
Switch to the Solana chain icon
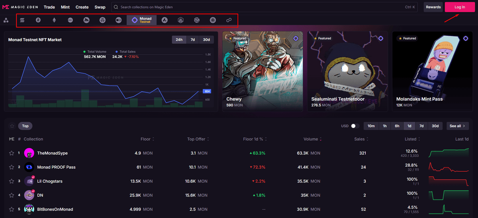click(x=22, y=20)
